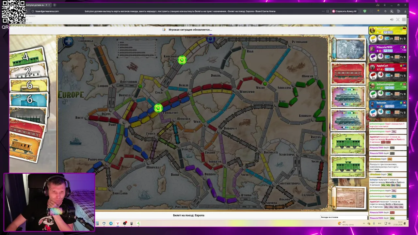The image size is (418, 235).
Task: Select the yellow cards stack showing 6
Action: (x=29, y=86)
